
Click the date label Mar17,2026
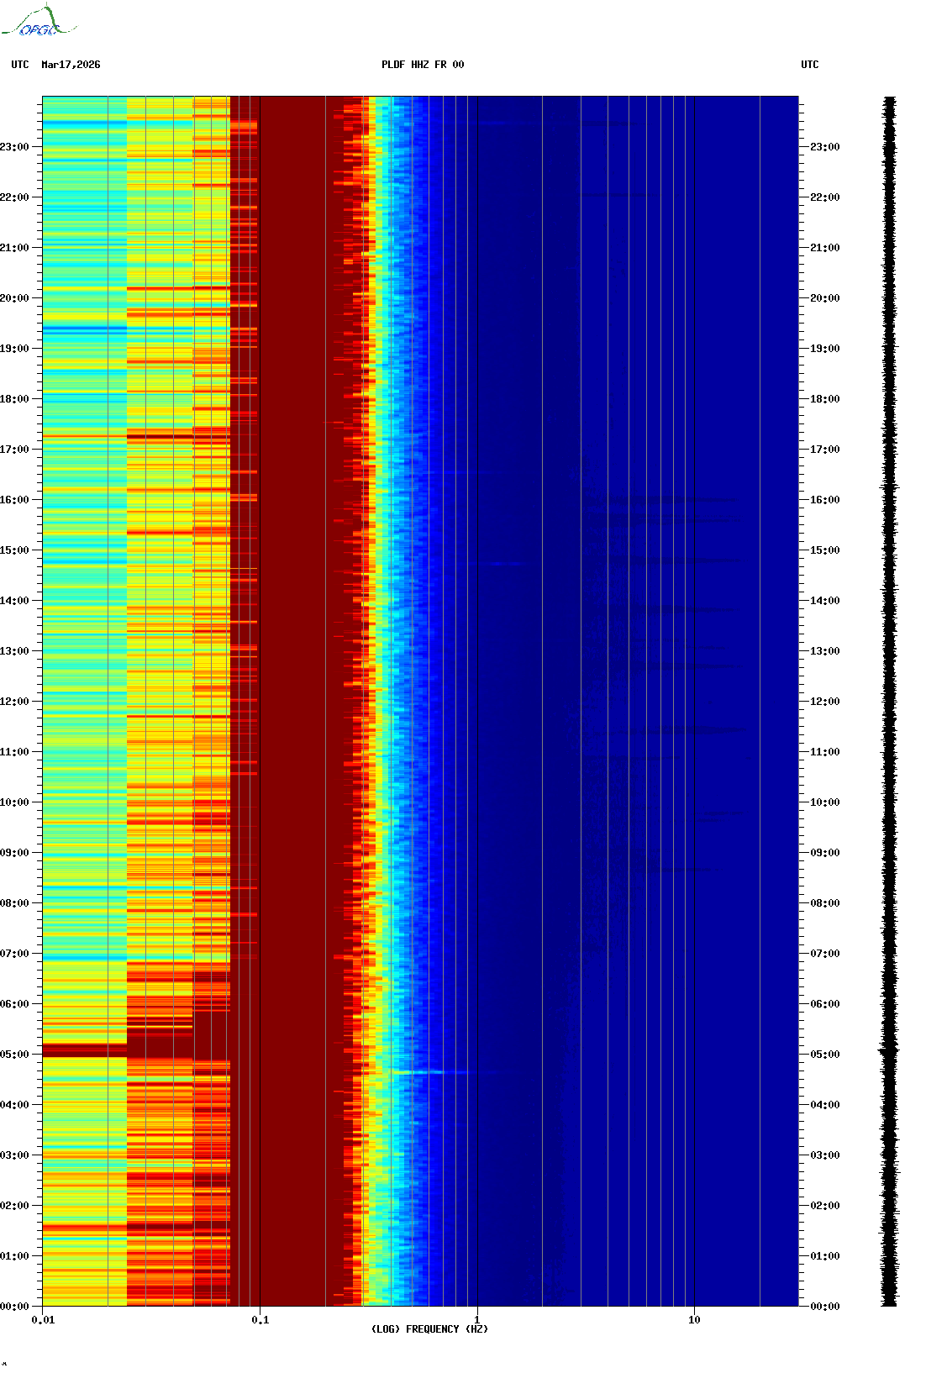pos(71,65)
